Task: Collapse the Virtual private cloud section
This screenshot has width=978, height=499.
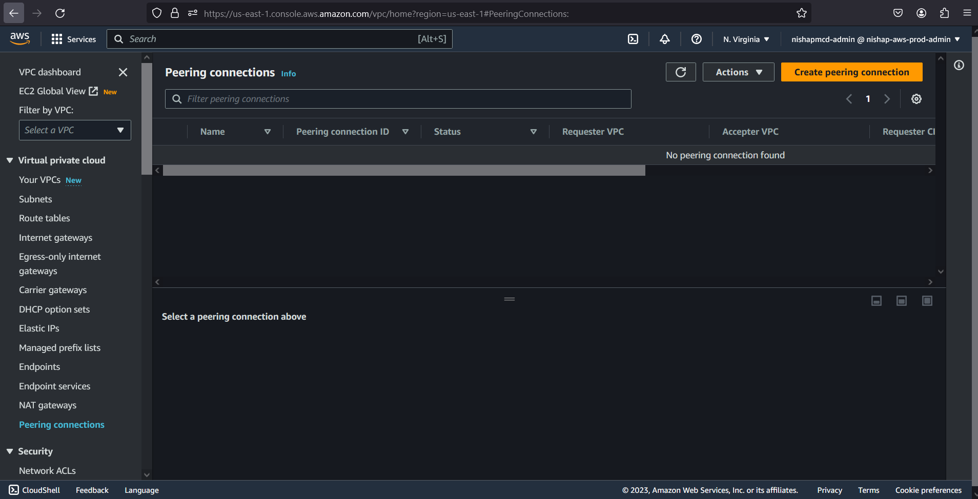Action: 10,160
